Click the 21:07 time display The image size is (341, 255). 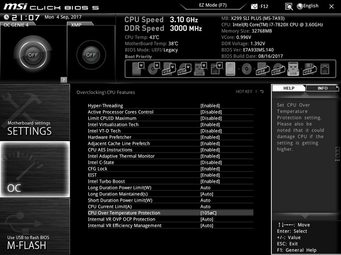26,17
